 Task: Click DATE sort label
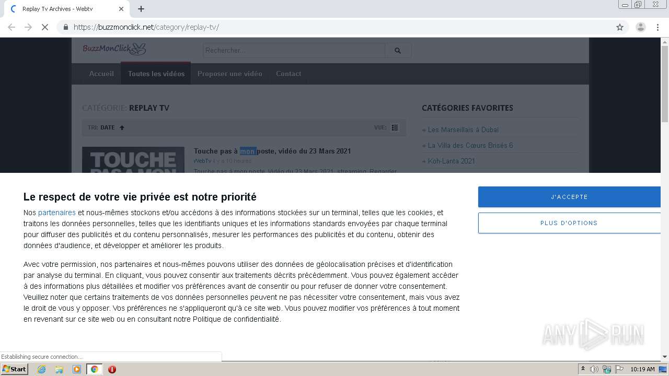107,127
